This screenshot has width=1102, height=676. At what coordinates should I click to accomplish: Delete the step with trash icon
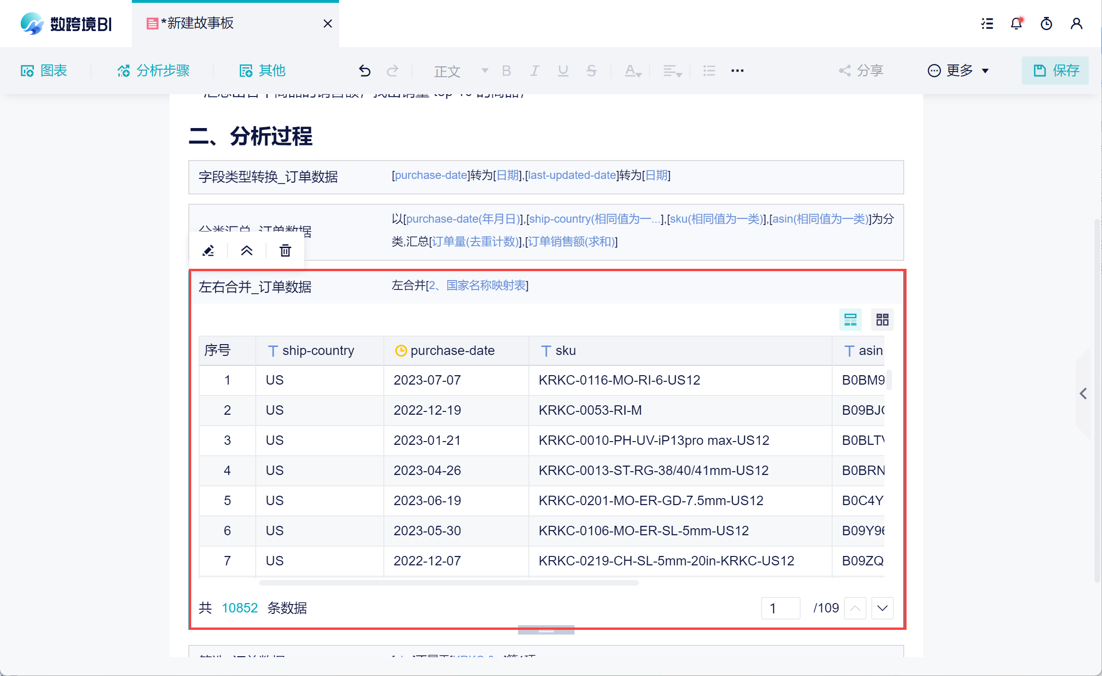tap(285, 250)
